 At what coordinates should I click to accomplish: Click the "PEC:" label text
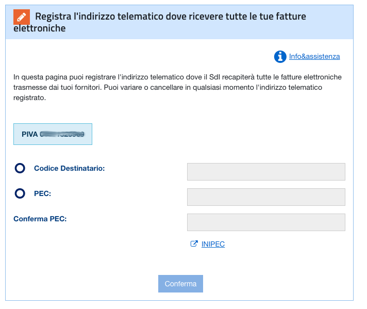(43, 193)
